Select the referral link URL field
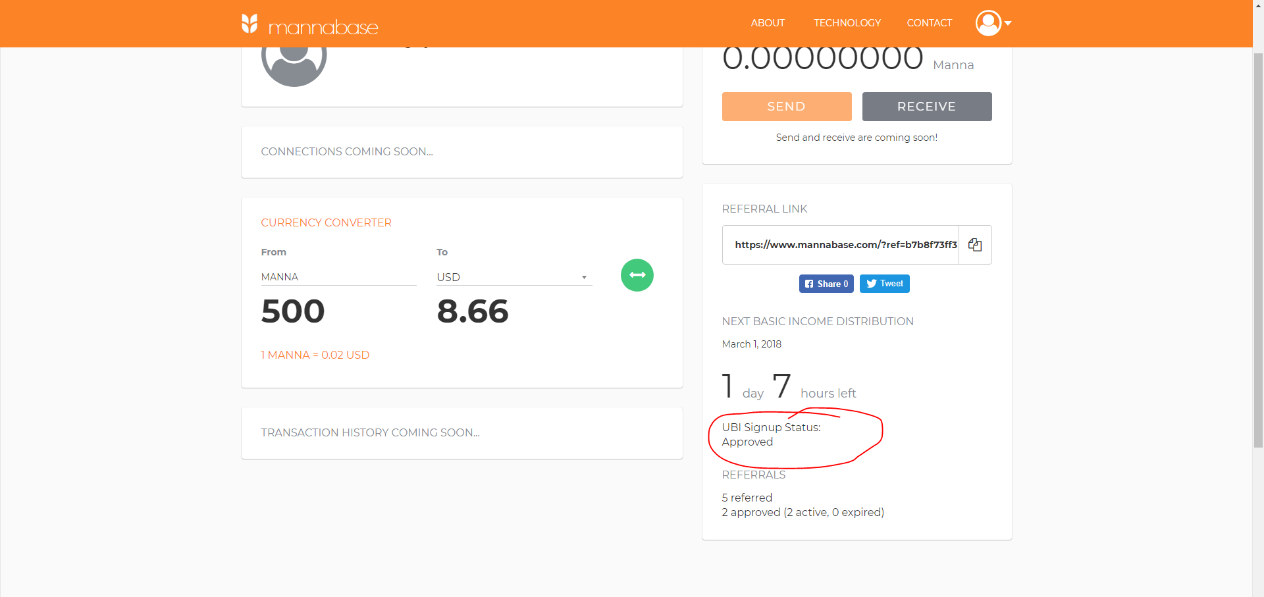Viewport: 1264px width, 597px height. [841, 245]
